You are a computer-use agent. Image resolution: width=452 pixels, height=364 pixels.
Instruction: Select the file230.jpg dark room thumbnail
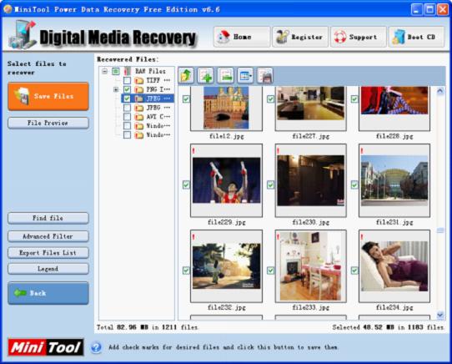311,180
